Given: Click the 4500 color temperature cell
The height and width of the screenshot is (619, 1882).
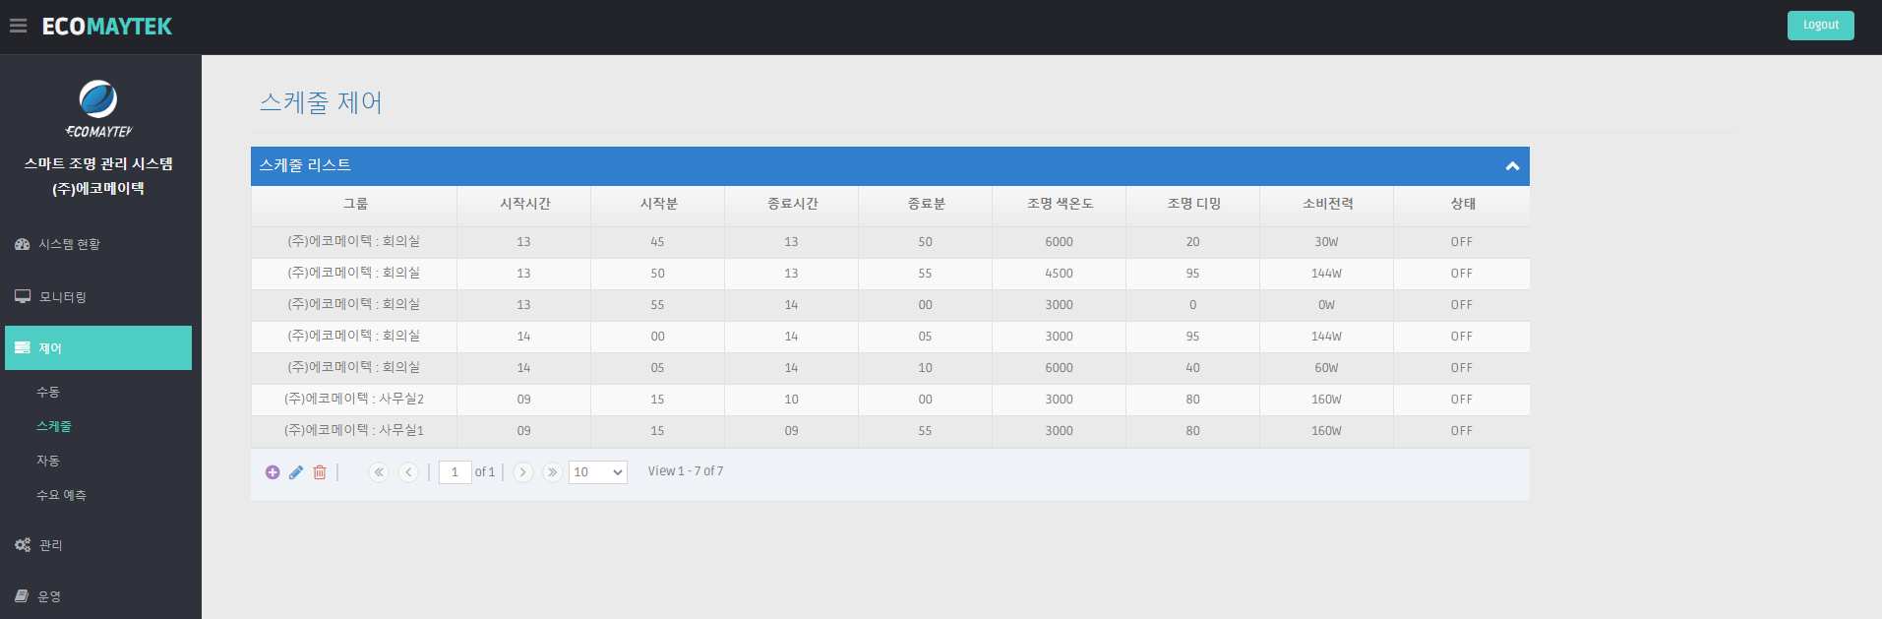Looking at the screenshot, I should click(1060, 274).
